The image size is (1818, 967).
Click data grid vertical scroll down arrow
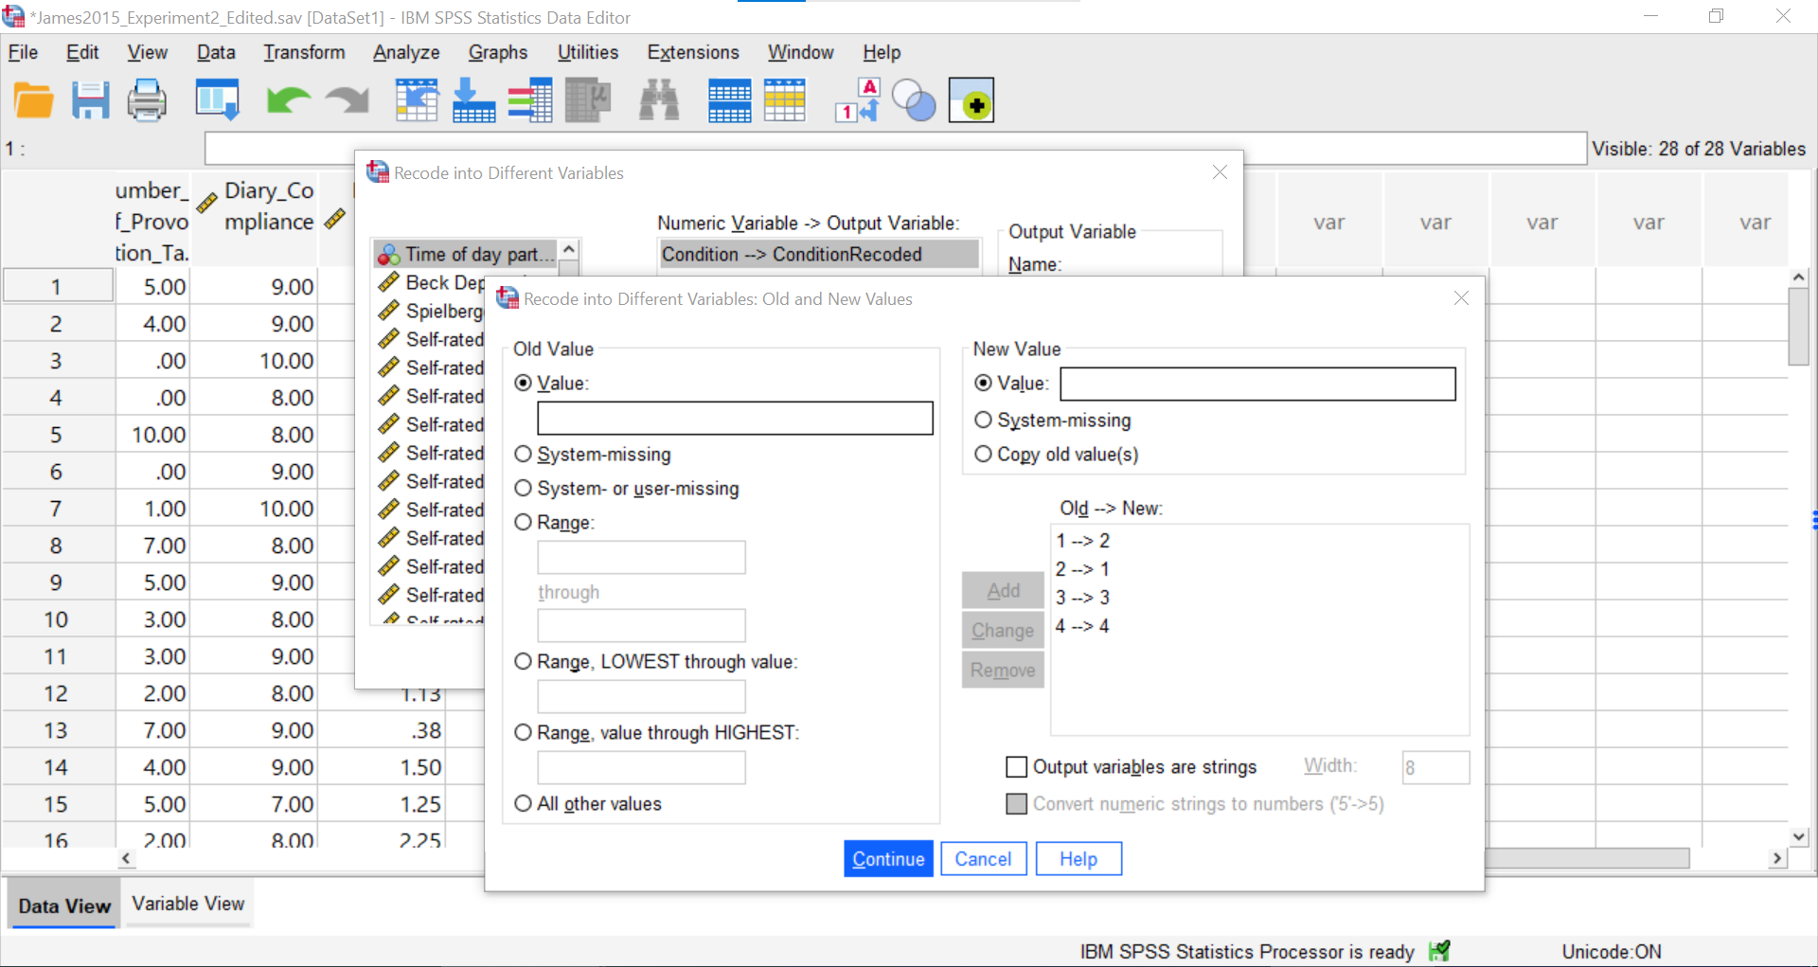point(1799,836)
